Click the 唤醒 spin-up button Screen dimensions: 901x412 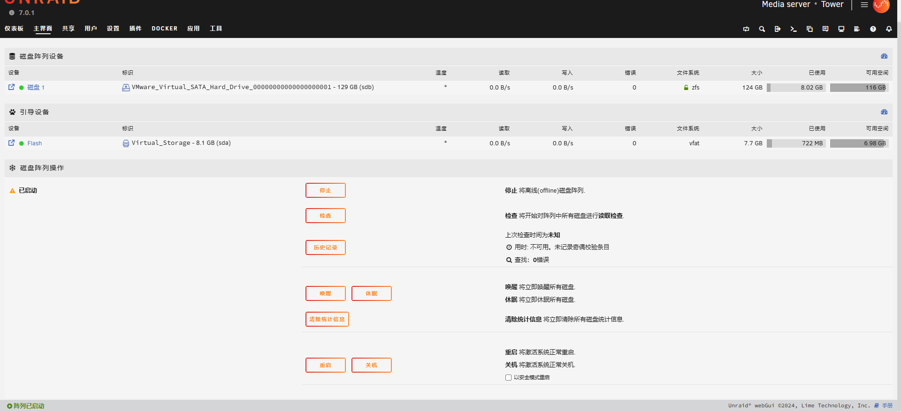(x=326, y=293)
